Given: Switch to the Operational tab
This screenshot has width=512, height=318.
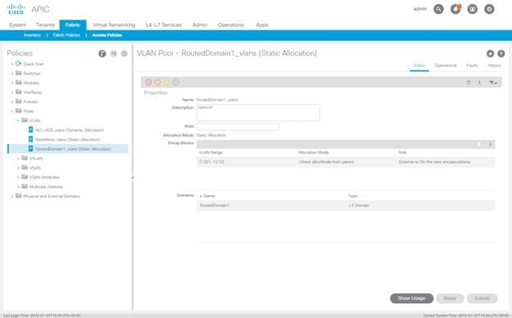Looking at the screenshot, I should pos(446,66).
